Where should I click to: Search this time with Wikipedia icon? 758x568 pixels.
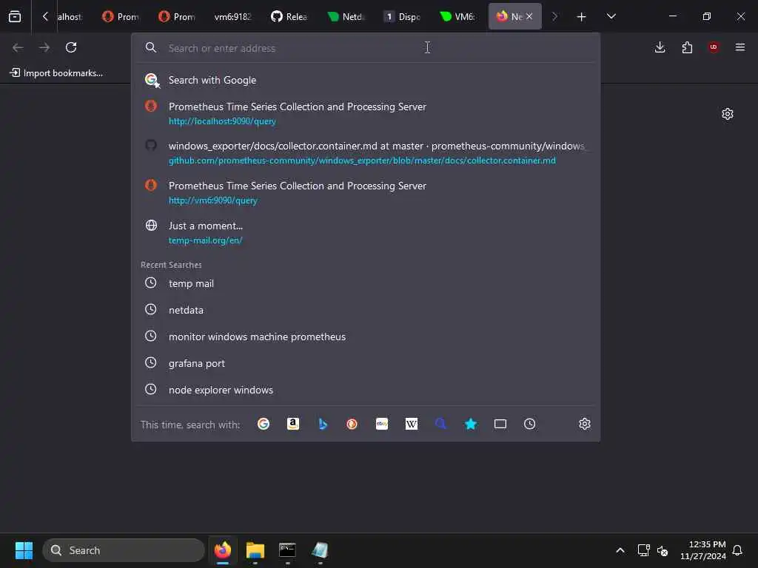pos(412,424)
